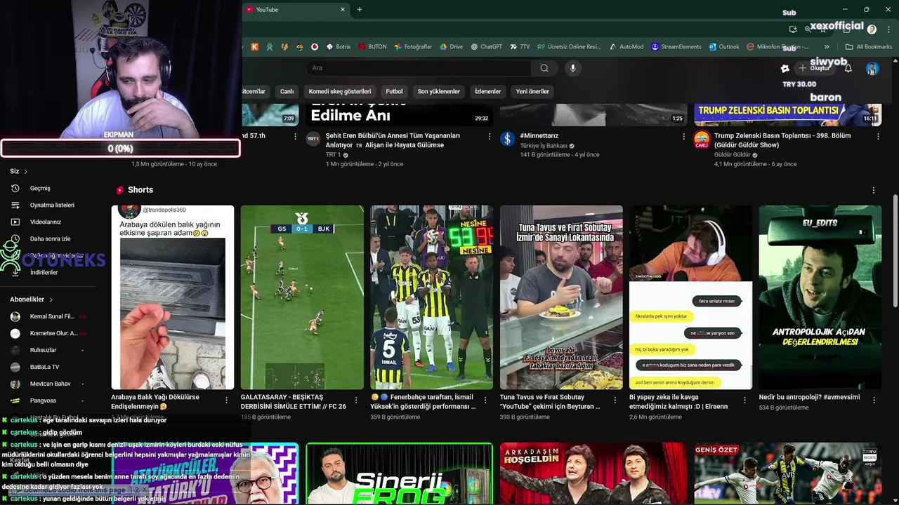
Task: Start voice search with microphone icon
Action: (573, 68)
